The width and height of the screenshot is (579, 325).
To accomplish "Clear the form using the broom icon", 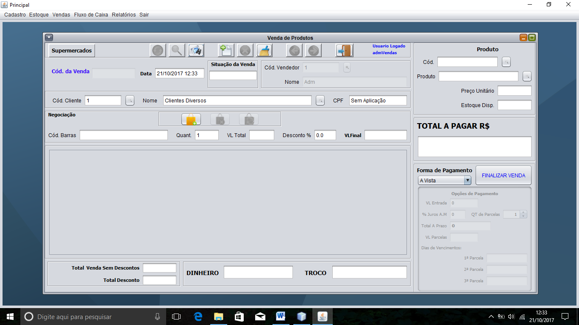I will point(264,50).
